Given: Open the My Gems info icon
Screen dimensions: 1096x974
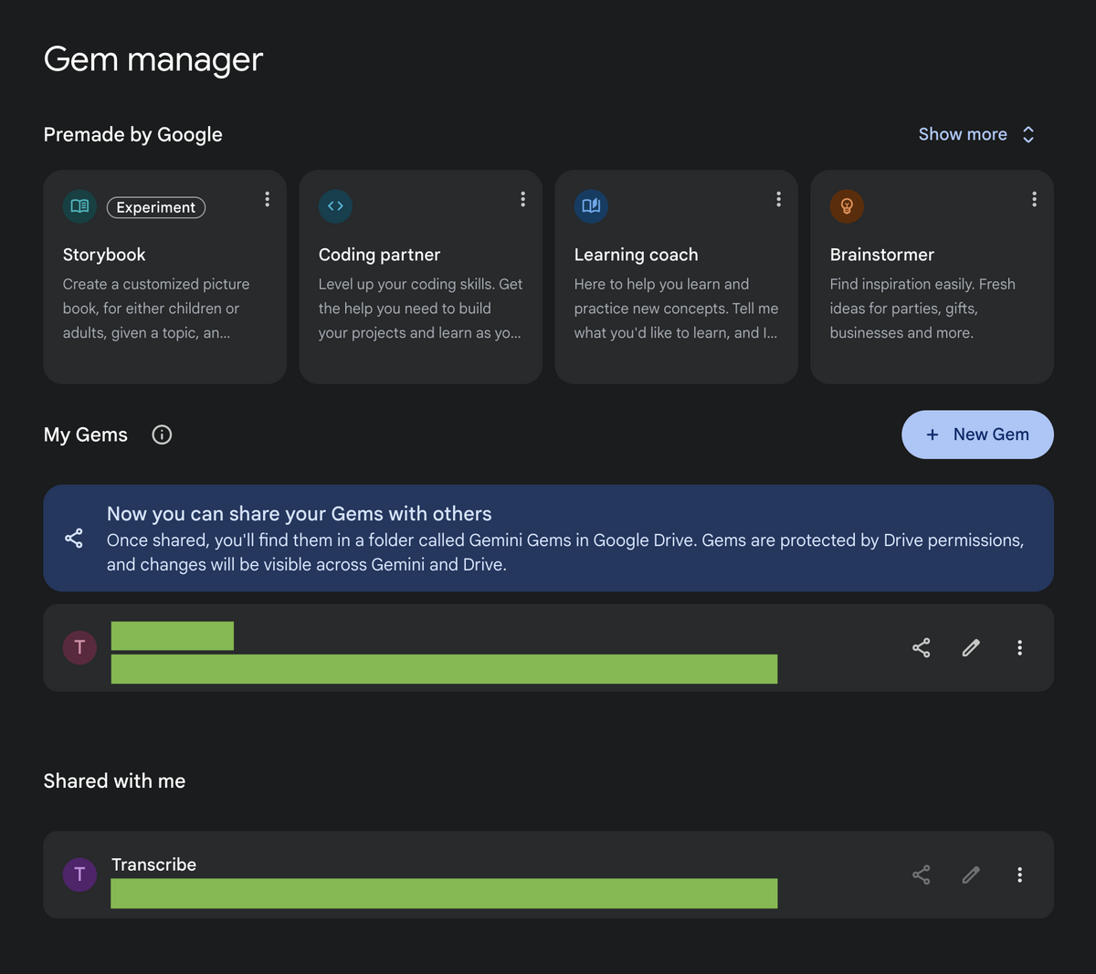Looking at the screenshot, I should pos(162,435).
